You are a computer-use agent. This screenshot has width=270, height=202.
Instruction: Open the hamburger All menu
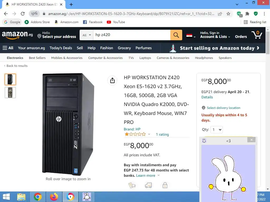coord(8,48)
